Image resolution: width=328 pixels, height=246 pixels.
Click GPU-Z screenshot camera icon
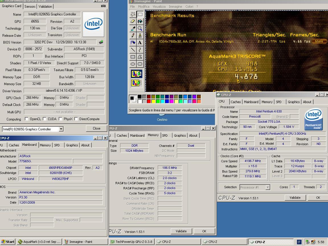(x=103, y=6)
